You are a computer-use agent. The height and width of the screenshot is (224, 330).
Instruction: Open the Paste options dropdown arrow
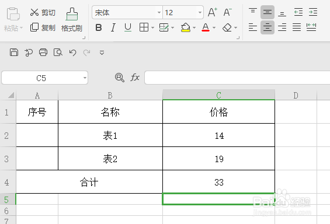(21, 28)
